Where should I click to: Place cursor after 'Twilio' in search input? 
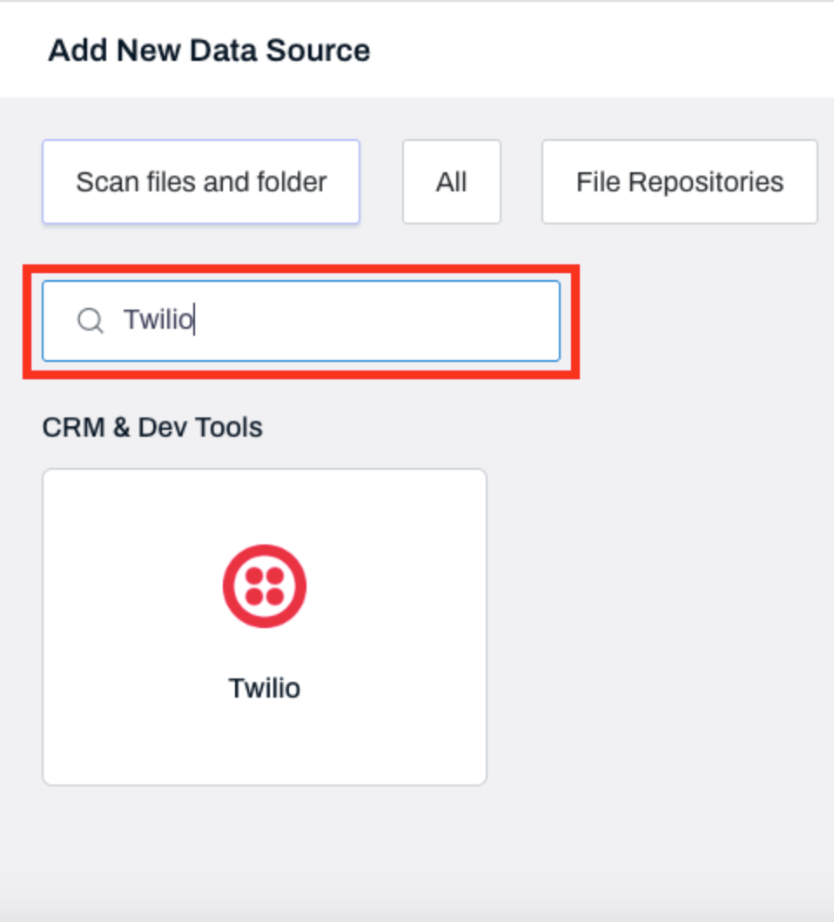[x=195, y=320]
